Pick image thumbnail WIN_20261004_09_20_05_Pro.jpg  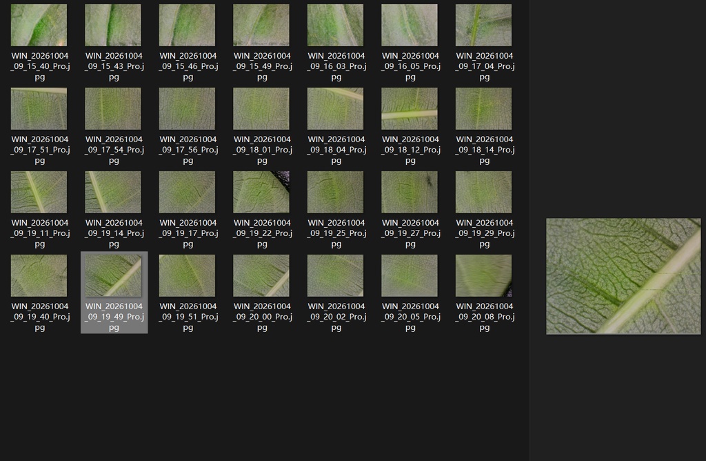coord(410,276)
